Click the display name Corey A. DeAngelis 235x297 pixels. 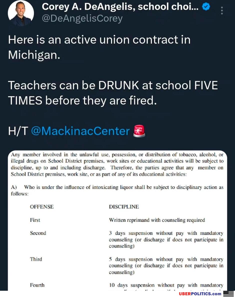tap(120, 7)
